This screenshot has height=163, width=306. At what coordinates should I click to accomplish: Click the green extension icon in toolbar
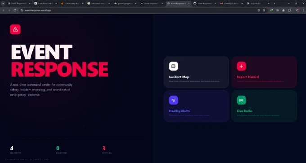tap(272, 10)
